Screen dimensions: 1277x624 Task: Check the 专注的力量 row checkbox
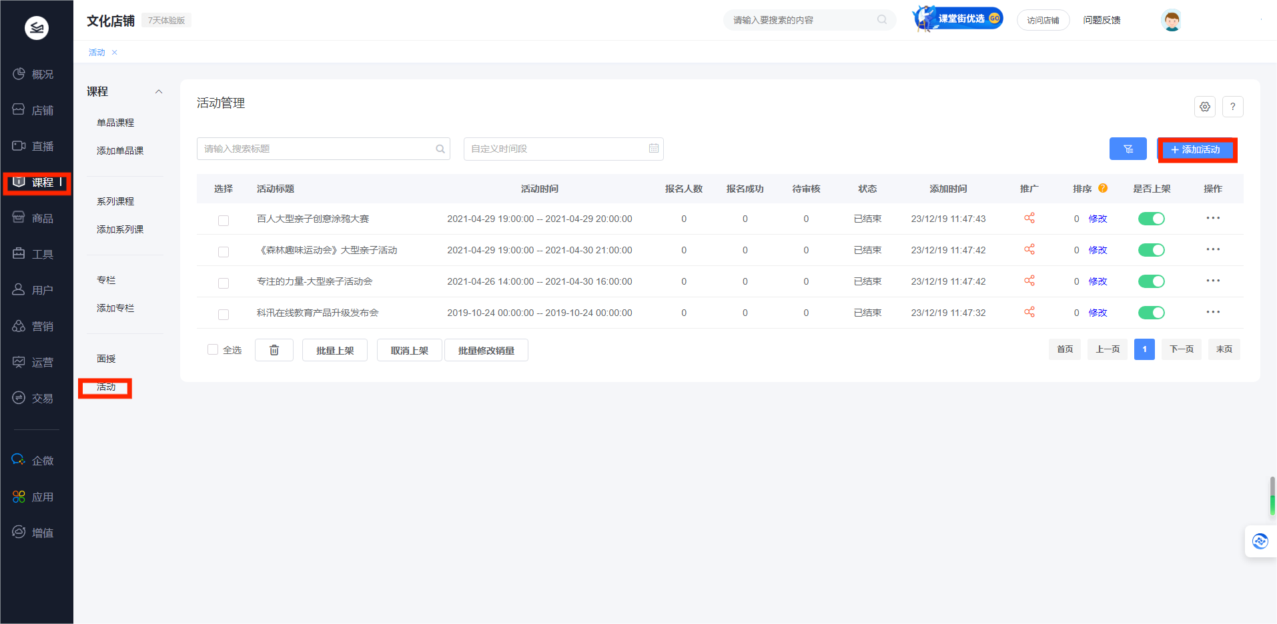224,283
